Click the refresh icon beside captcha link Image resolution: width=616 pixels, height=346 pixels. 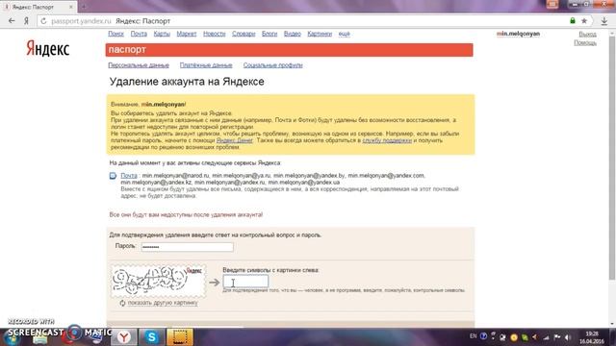click(122, 303)
